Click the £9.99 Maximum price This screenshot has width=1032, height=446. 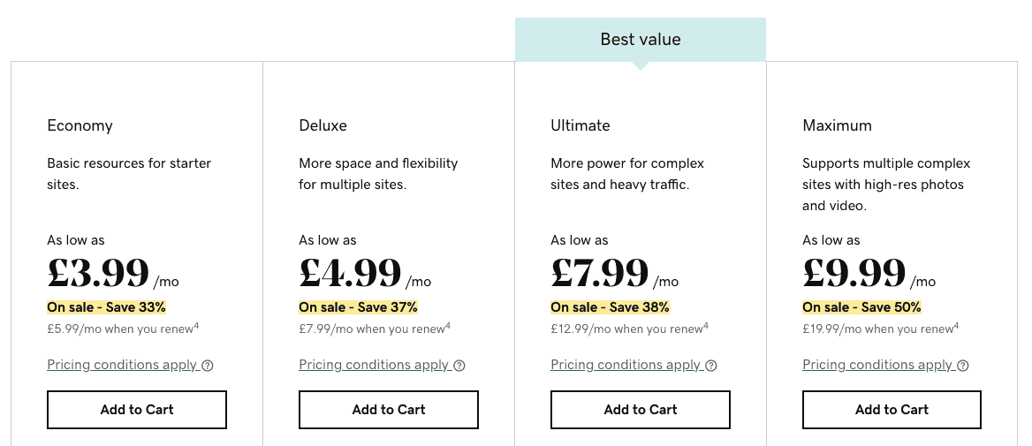tap(854, 273)
